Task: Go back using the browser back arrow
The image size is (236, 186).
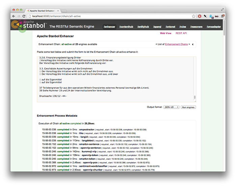Action: click(x=13, y=16)
